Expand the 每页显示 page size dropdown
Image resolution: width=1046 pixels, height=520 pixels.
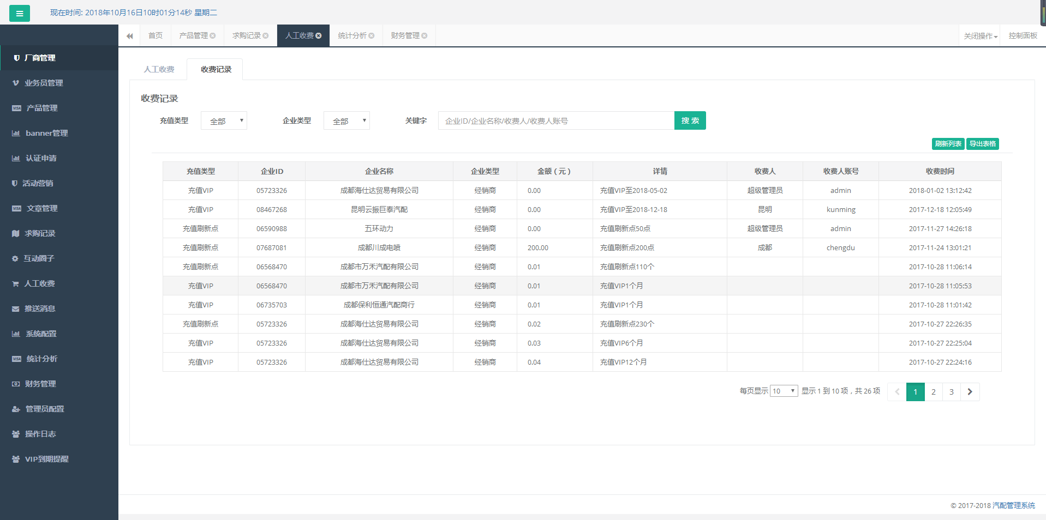tap(784, 391)
